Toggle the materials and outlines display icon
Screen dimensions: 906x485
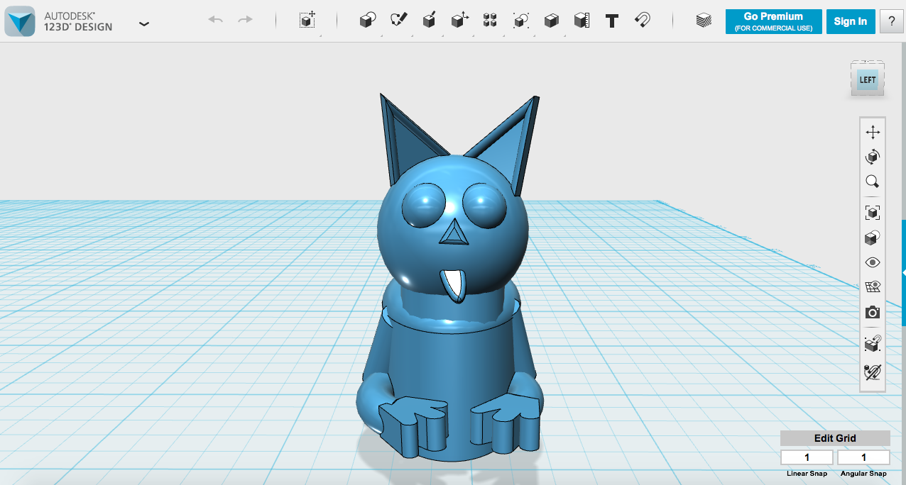[x=873, y=238]
